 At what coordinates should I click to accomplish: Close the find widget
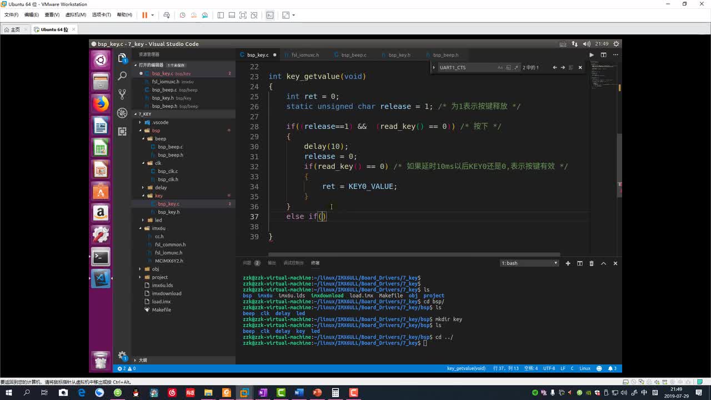point(580,67)
